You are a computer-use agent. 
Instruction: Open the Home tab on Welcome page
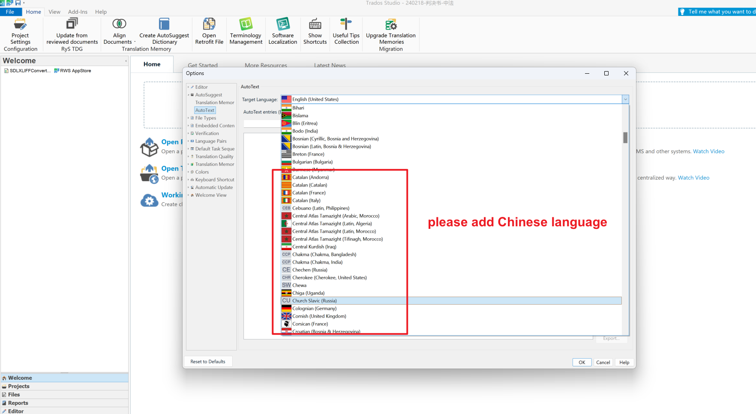(152, 64)
